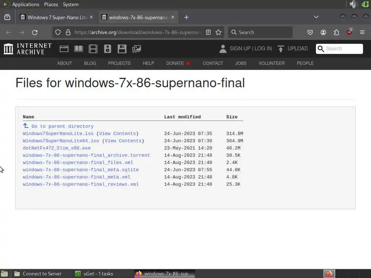Click the browser Forward arrow
This screenshot has height=278, width=371.
(x=22, y=32)
